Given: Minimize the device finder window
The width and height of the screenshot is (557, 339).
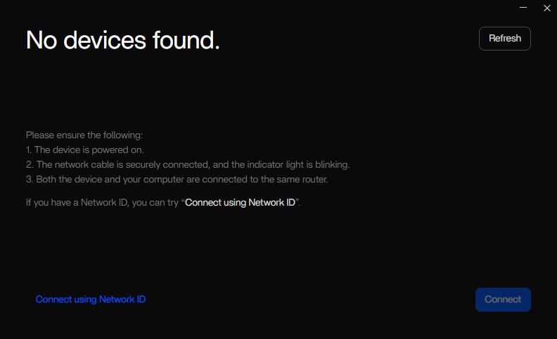Looking at the screenshot, I should (523, 8).
